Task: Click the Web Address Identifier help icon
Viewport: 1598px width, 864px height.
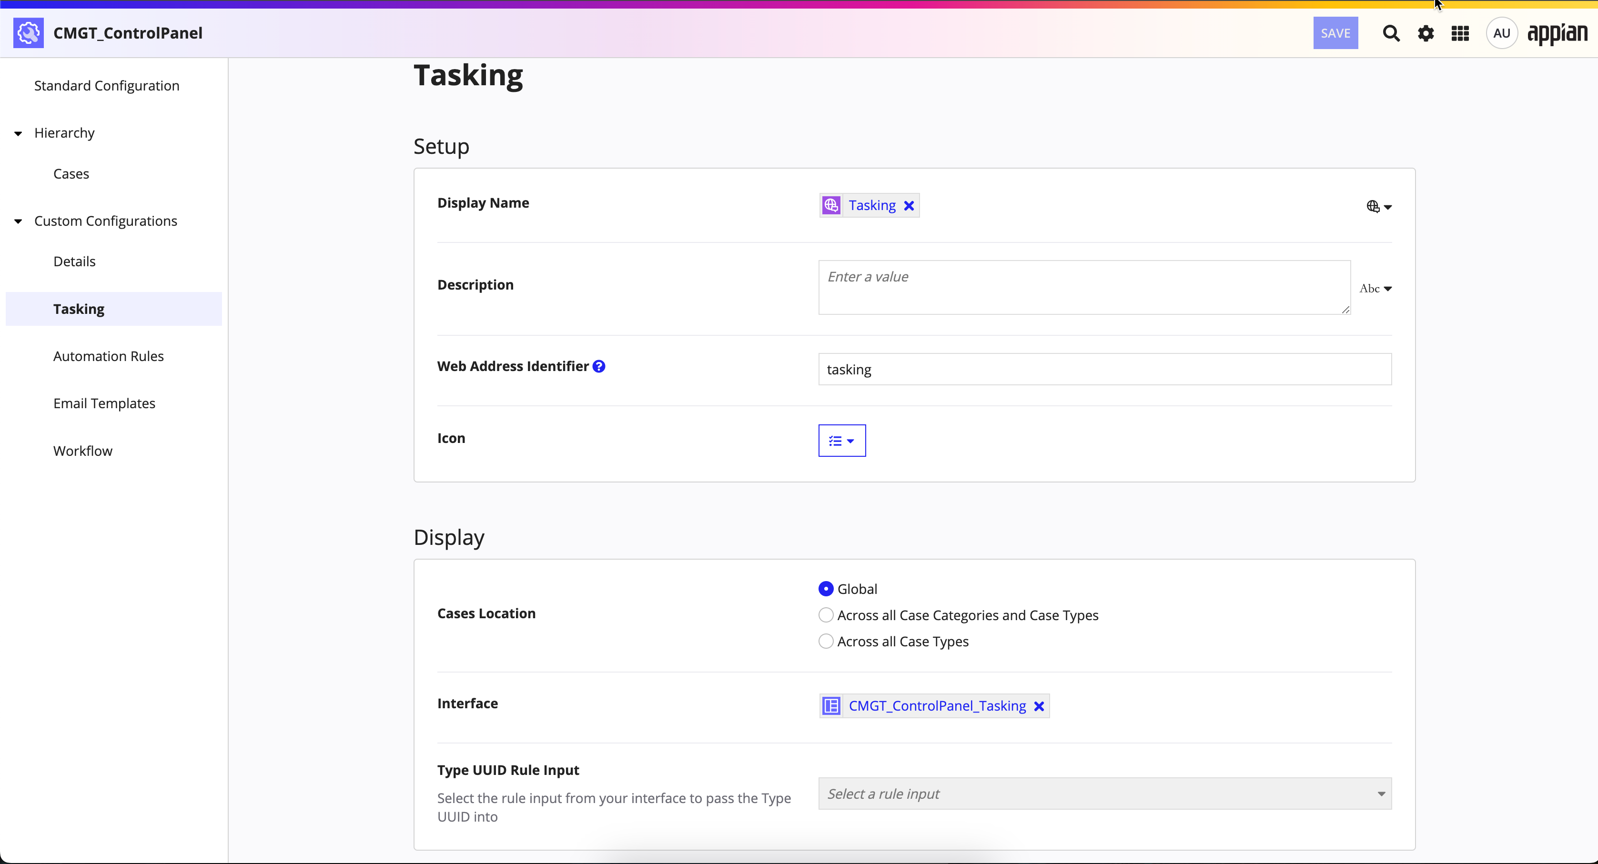Action: 598,367
